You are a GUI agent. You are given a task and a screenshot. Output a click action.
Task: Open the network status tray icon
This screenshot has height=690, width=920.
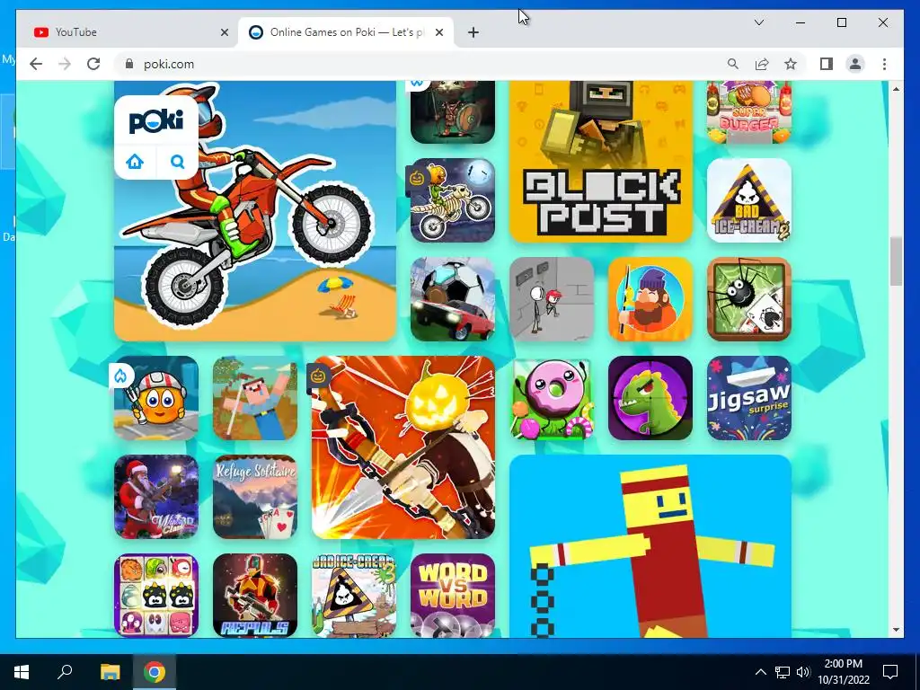783,672
